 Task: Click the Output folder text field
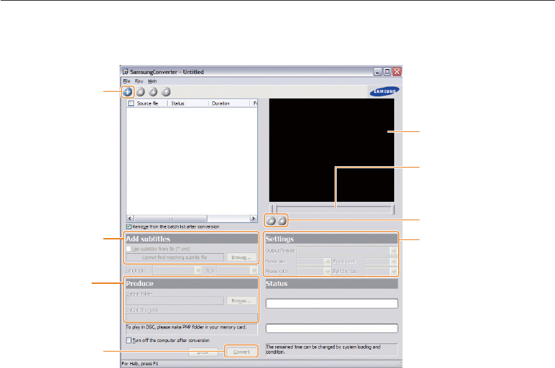click(175, 301)
